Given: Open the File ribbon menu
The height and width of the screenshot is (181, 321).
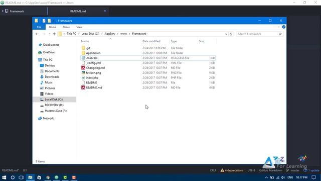Looking at the screenshot, I should click(x=39, y=27).
